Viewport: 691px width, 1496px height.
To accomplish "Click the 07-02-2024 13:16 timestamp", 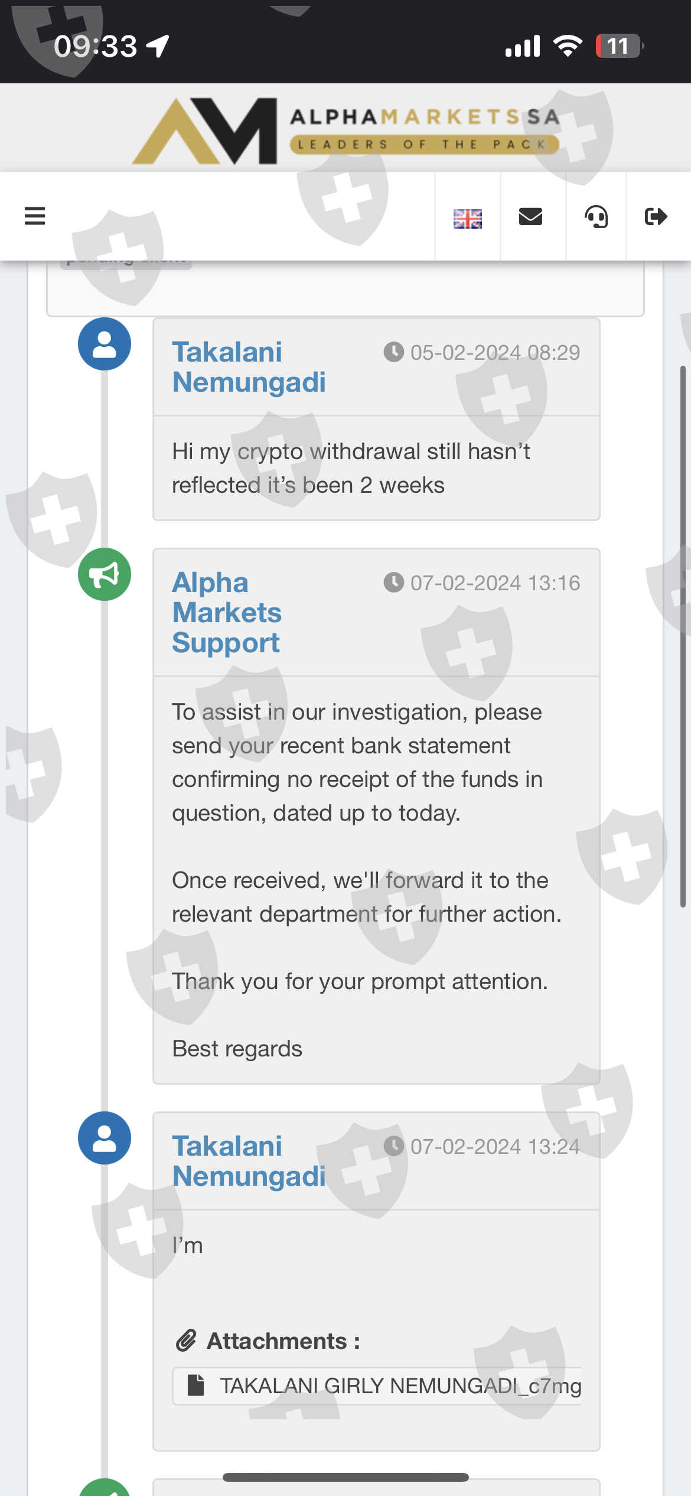I will tap(494, 583).
